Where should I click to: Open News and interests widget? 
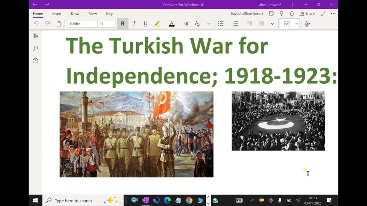pyautogui.click(x=239, y=200)
